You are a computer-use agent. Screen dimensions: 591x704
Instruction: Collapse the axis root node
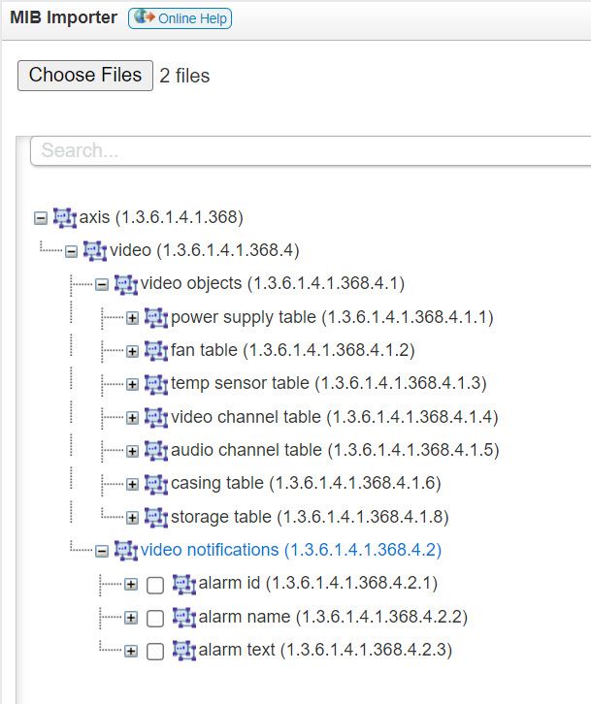click(40, 217)
